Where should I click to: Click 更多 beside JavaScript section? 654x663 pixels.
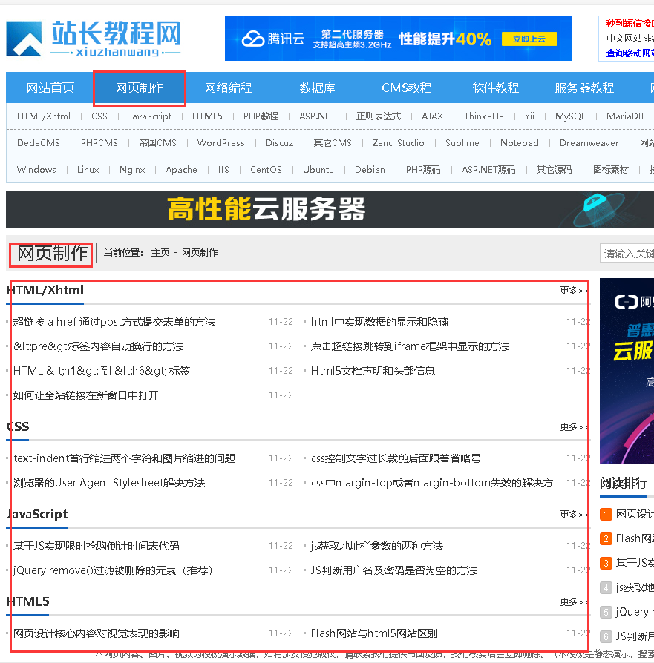(x=573, y=515)
